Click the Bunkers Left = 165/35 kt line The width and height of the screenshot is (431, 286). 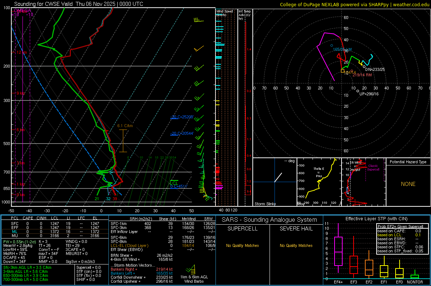tap(142, 273)
